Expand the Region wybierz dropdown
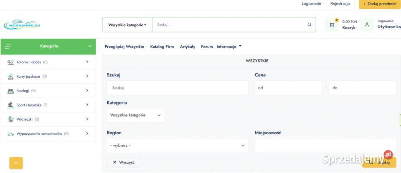The width and height of the screenshot is (401, 173). [177, 146]
